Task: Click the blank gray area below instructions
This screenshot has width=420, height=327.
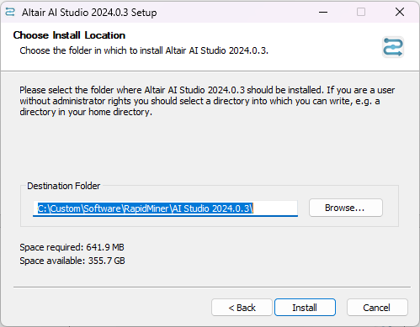Action: (210, 149)
